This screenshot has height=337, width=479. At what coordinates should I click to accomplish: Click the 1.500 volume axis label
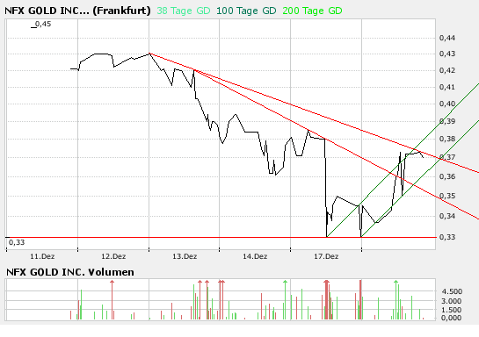pyautogui.click(x=451, y=310)
